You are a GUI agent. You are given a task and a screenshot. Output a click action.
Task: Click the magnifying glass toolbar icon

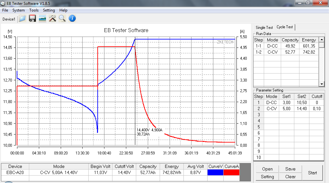(x=62, y=19)
